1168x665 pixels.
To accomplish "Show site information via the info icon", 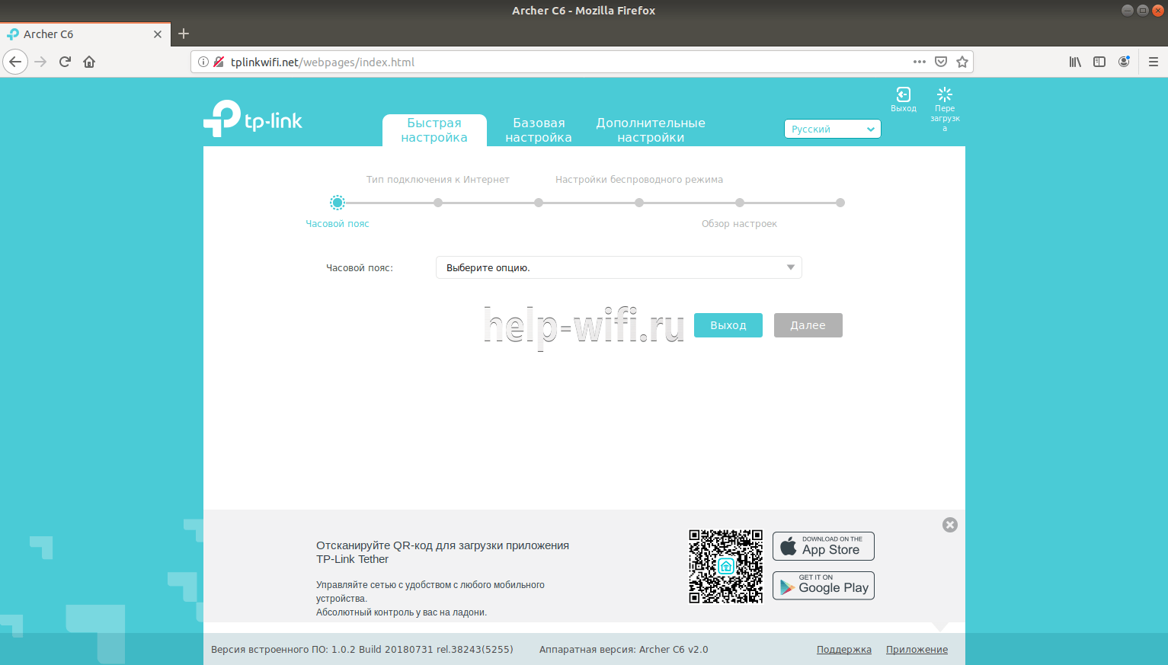I will [x=203, y=62].
